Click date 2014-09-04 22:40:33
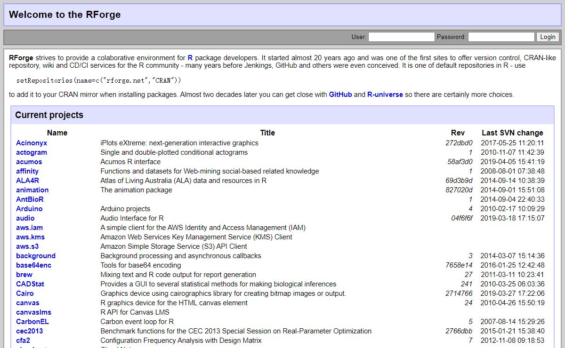 click(512, 199)
